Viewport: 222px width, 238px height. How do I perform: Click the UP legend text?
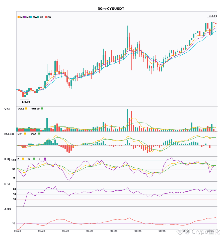(42, 17)
